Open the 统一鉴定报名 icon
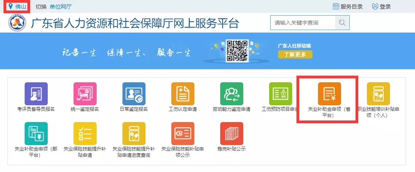Viewport: 415px width, 172px height. [x=85, y=94]
